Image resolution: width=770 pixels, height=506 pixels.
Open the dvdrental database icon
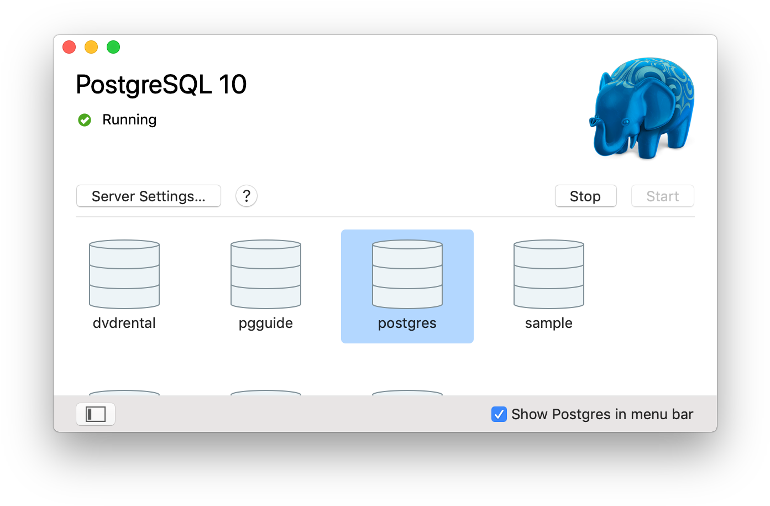124,274
